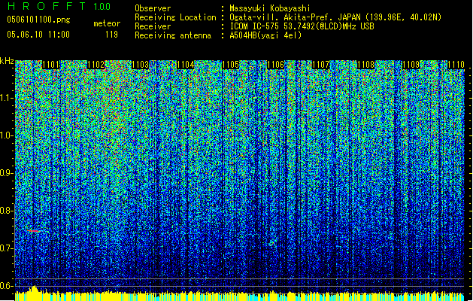Screen dimensions: 473x301
Task: Click the 0.6 kHz axis tick label
Action: (x=7, y=286)
